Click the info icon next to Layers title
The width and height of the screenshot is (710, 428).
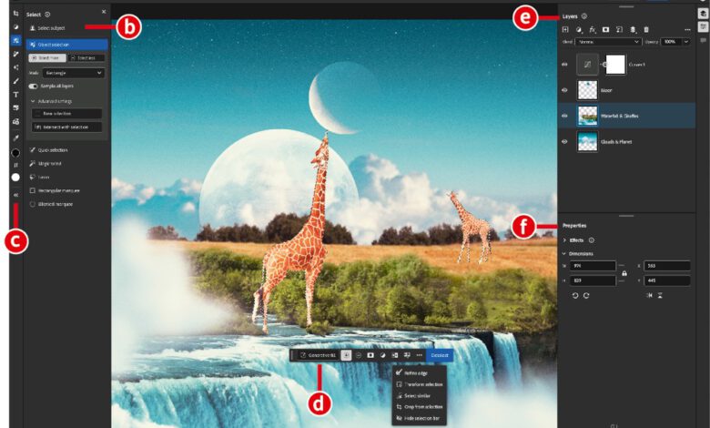[584, 16]
